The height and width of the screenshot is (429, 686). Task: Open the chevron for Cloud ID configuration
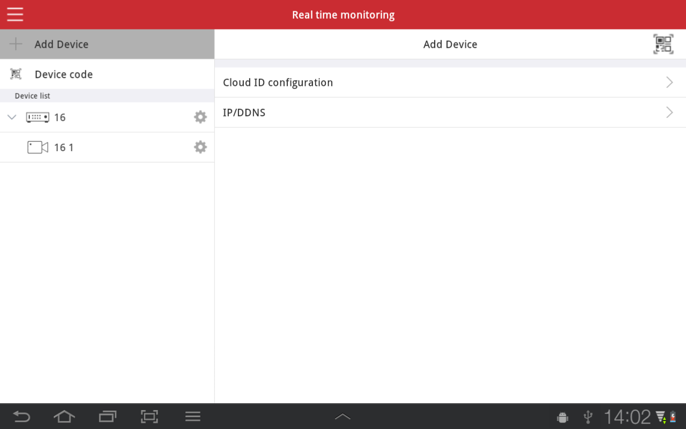669,82
